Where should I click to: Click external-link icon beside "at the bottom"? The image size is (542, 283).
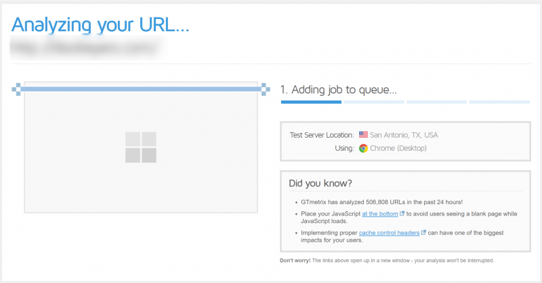click(x=402, y=214)
